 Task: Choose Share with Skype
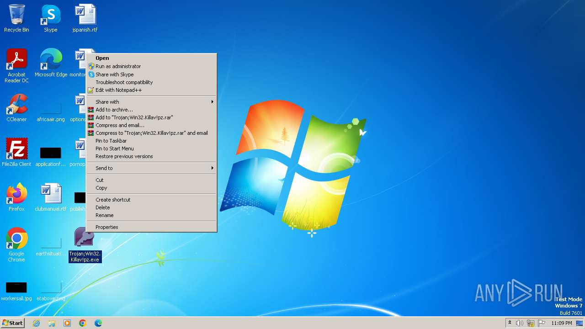coord(151,74)
